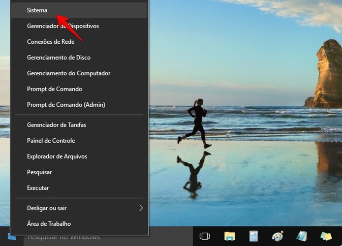Open Task View from the taskbar
Viewport: 342px width, 246px height.
[x=205, y=236]
